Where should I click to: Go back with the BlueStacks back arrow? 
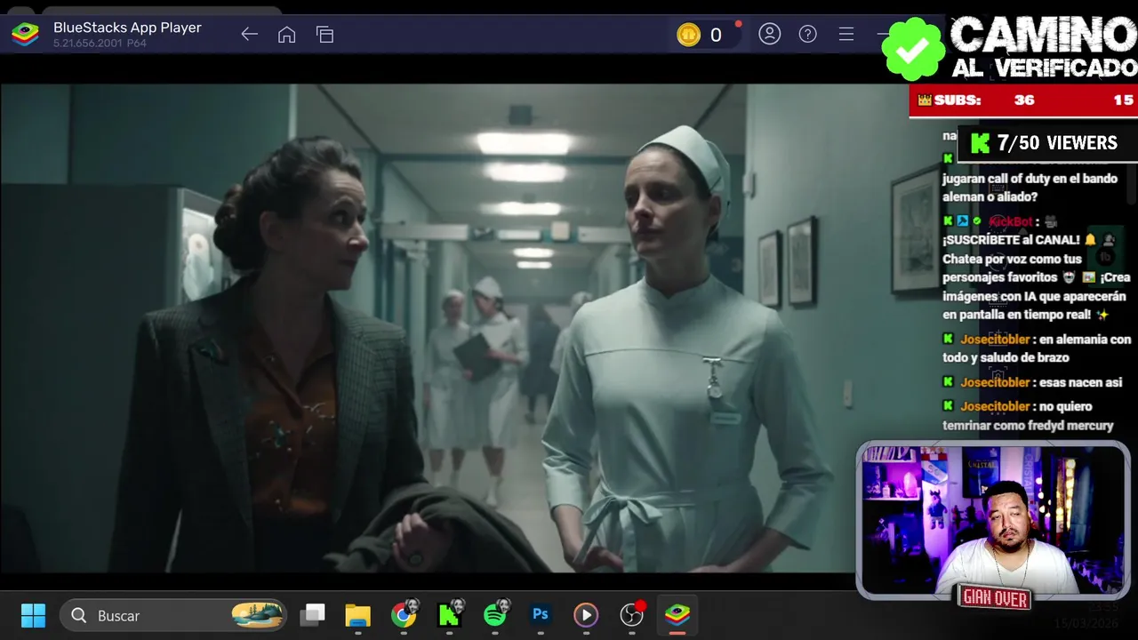(x=249, y=35)
